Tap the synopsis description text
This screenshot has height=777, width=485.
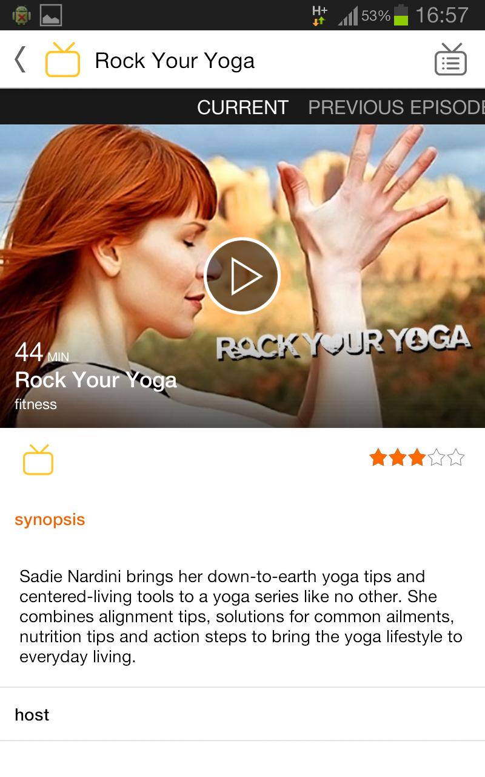241,617
